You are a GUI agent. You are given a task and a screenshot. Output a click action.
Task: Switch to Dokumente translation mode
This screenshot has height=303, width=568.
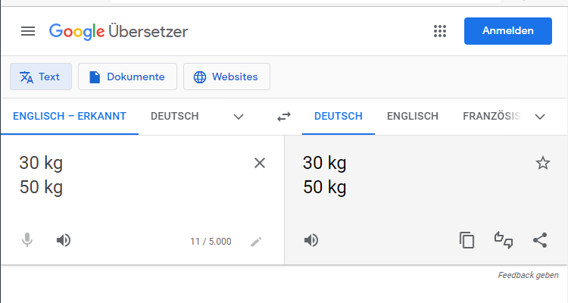(127, 77)
